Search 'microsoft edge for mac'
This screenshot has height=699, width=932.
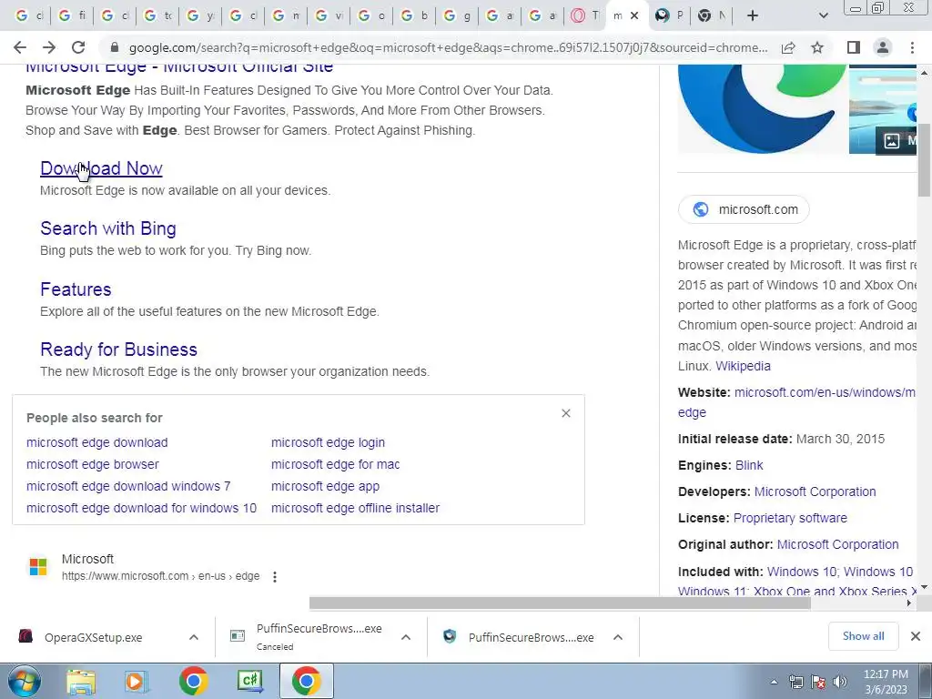335,465
